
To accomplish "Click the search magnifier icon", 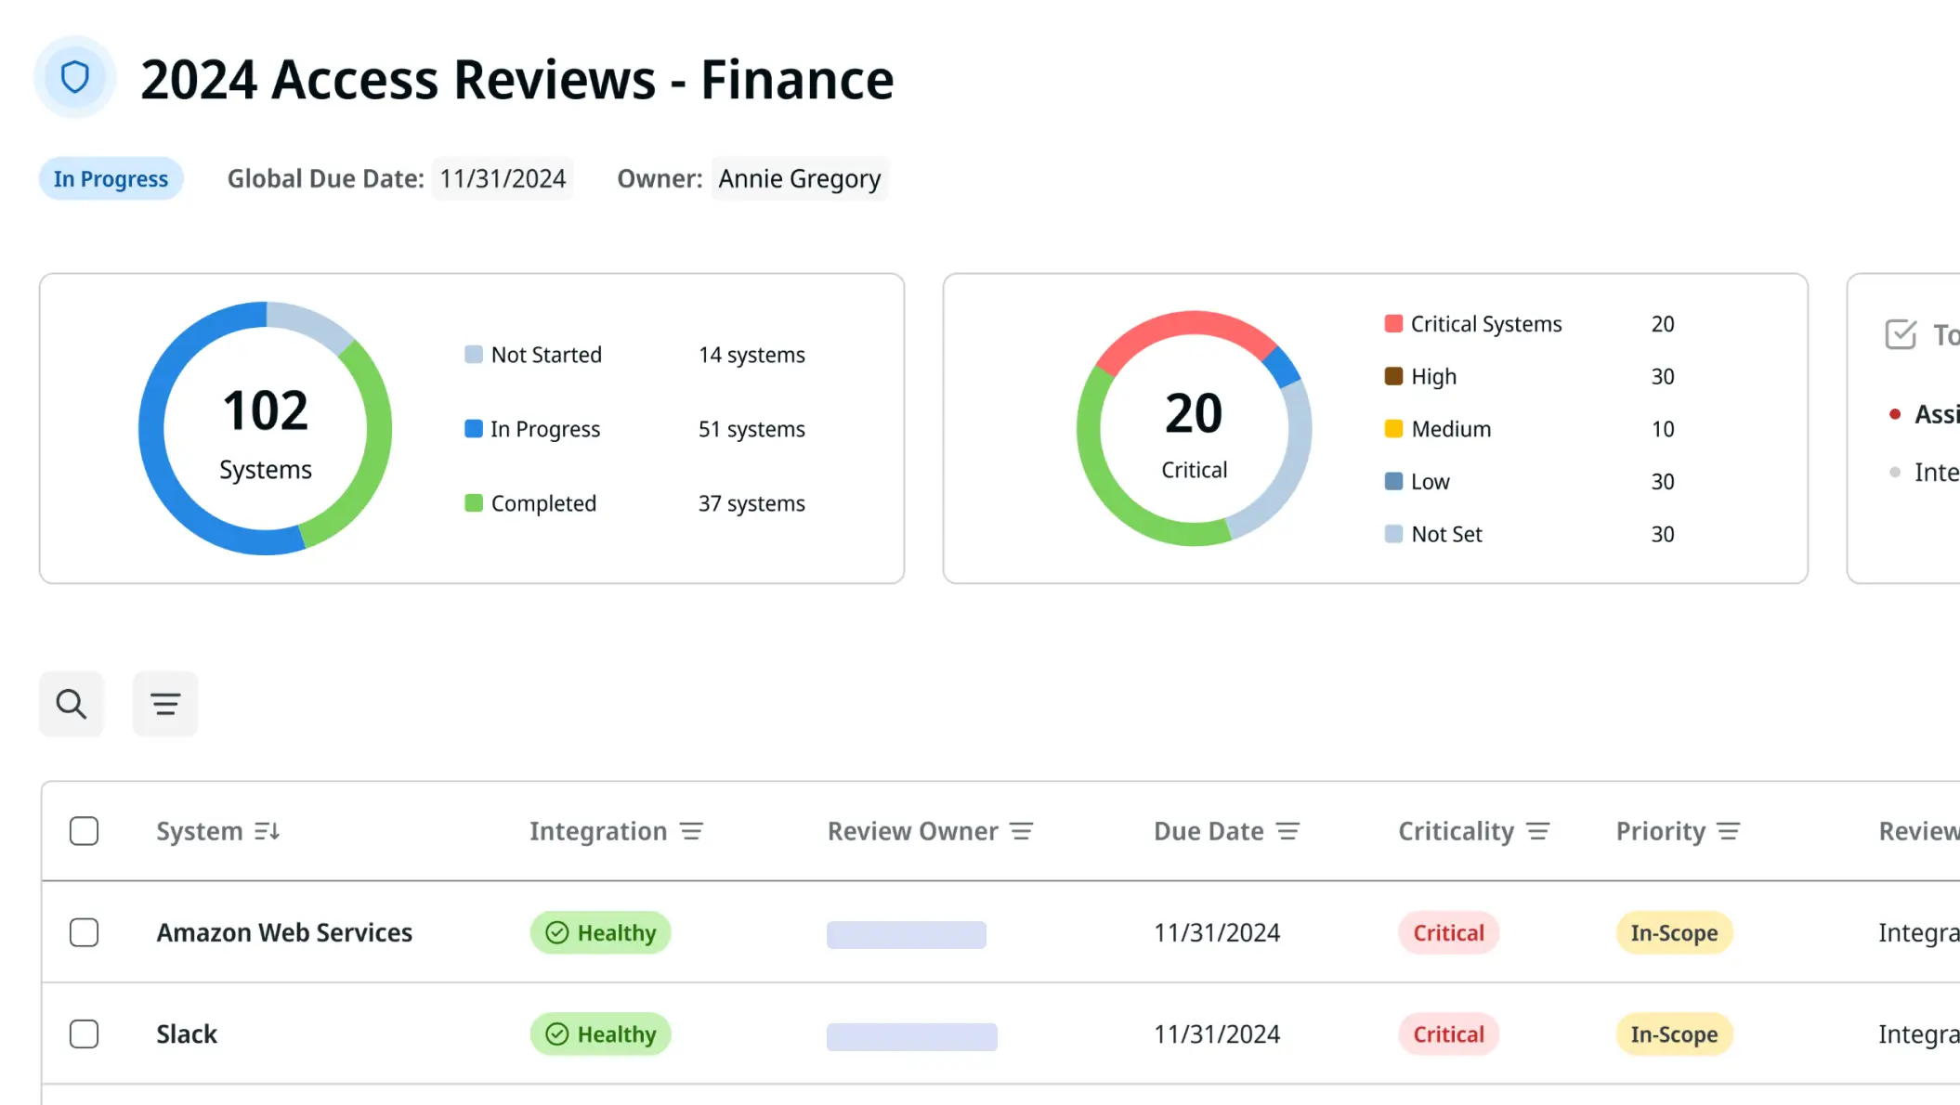I will pos(72,704).
